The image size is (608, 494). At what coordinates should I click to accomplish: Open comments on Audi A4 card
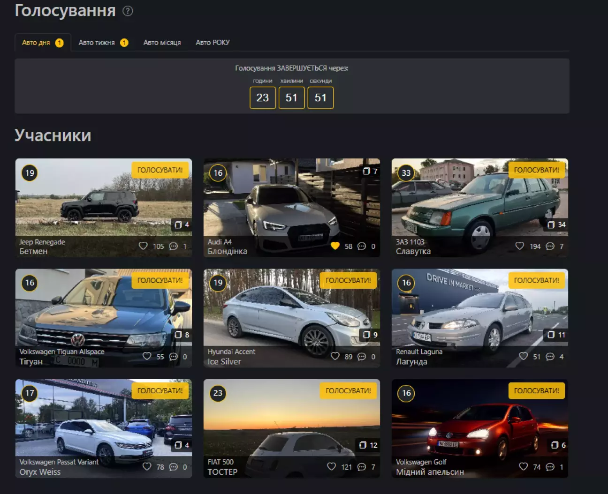tap(362, 246)
